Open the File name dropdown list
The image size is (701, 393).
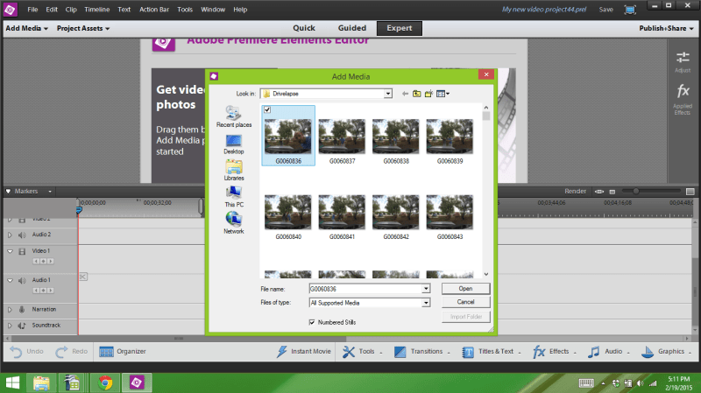(426, 289)
